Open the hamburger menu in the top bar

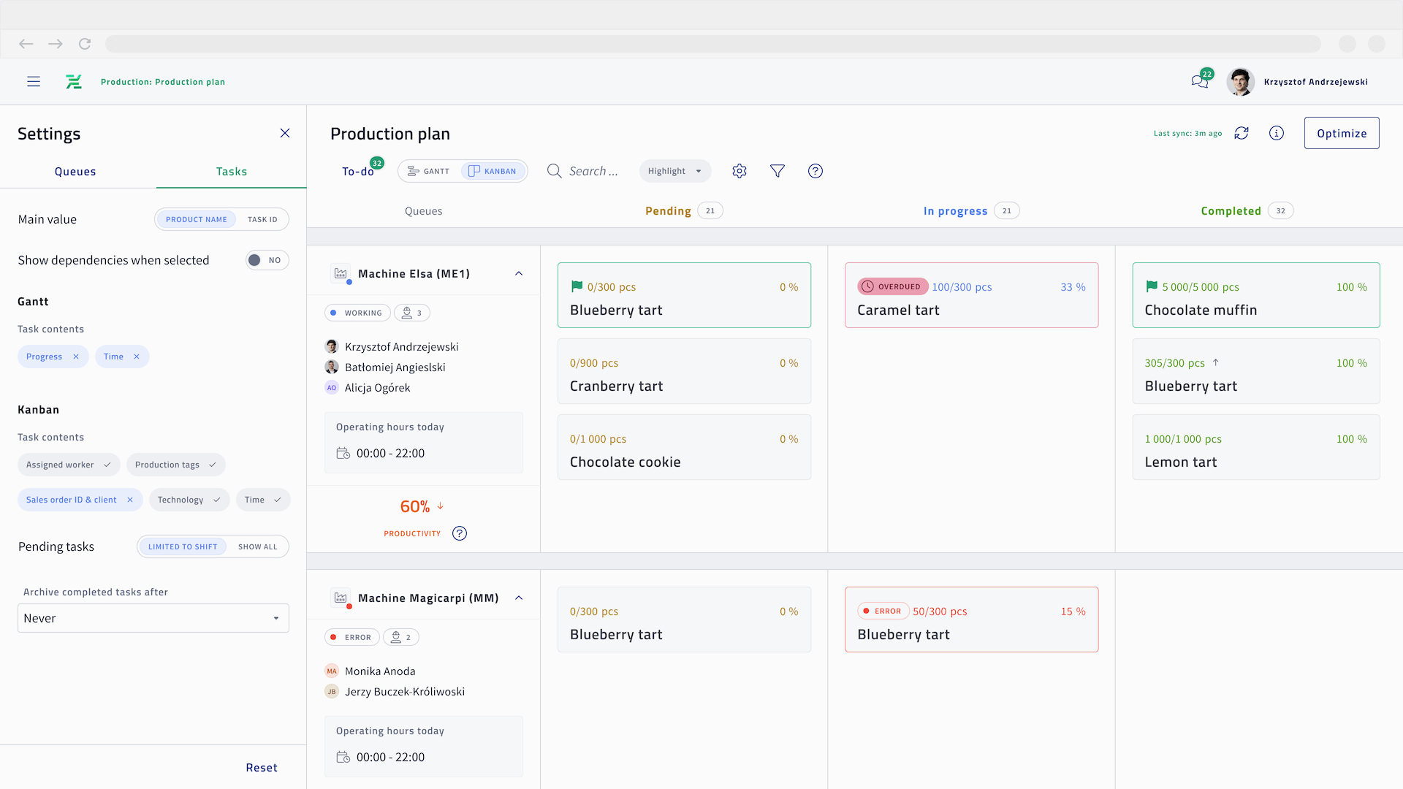(34, 81)
